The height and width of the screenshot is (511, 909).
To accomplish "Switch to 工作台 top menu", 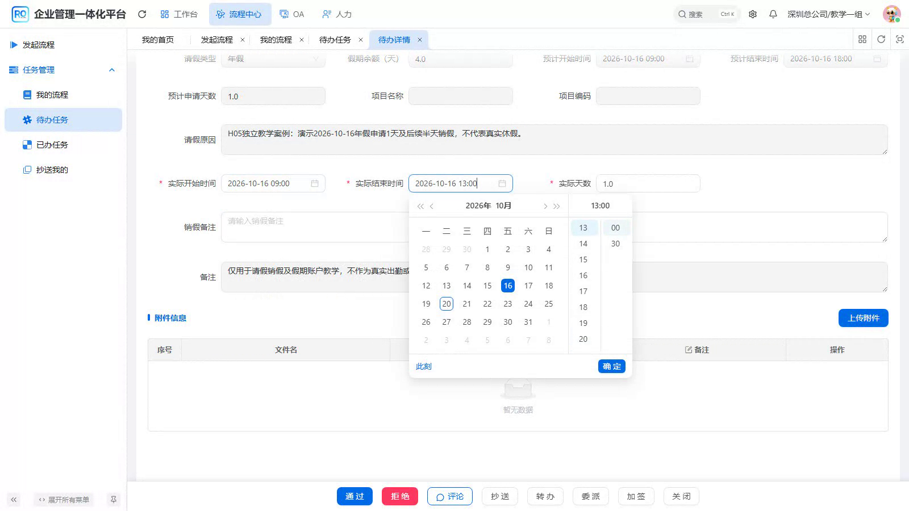I will (179, 14).
